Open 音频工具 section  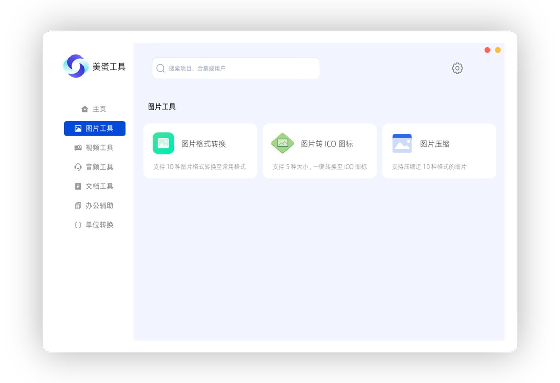(99, 167)
